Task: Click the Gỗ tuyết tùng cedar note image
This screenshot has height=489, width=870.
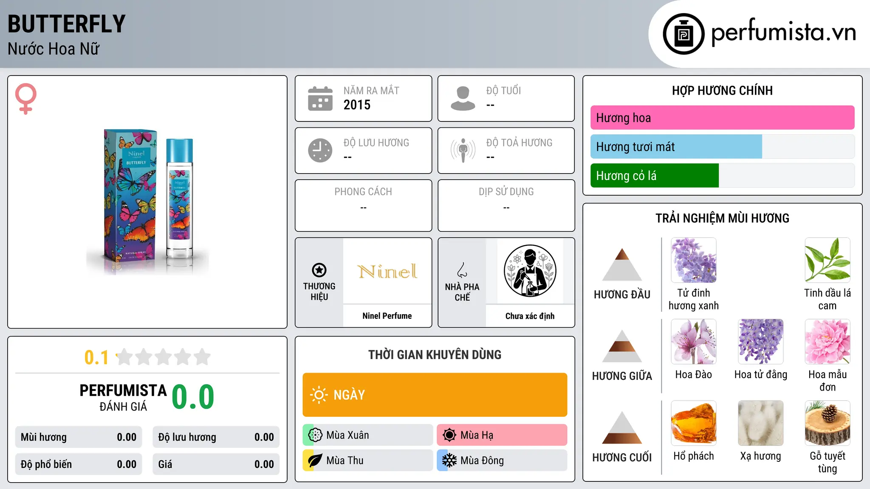Action: pos(828,423)
